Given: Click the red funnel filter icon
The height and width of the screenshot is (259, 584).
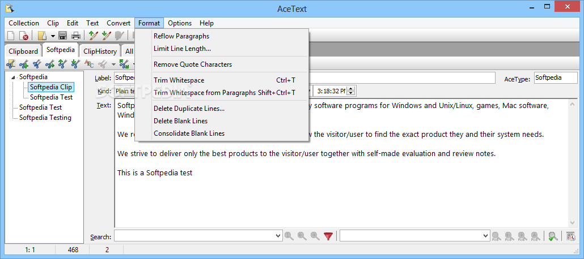Looking at the screenshot, I should [328, 236].
